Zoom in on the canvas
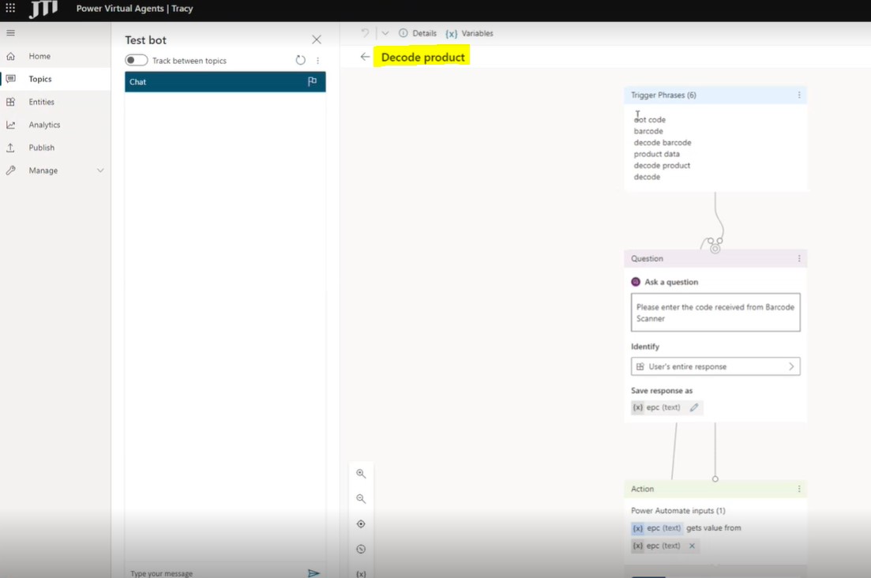 361,474
